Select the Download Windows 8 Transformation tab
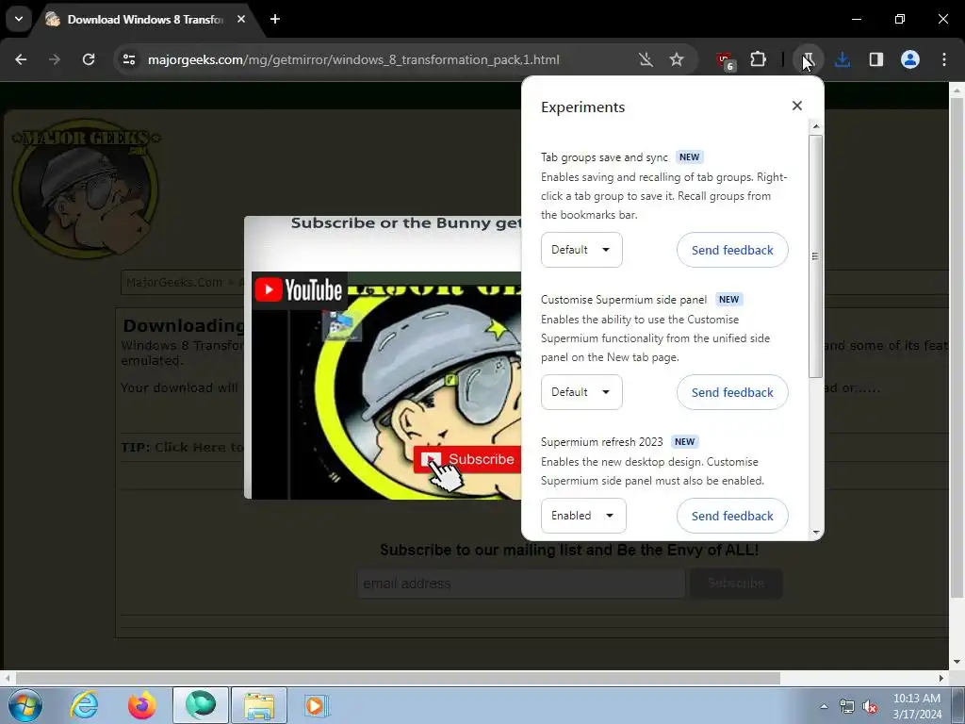The image size is (965, 724). click(x=145, y=20)
